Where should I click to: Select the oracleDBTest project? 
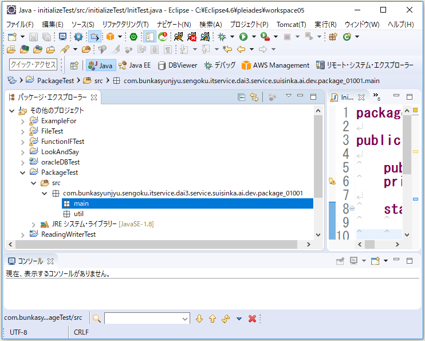click(60, 162)
